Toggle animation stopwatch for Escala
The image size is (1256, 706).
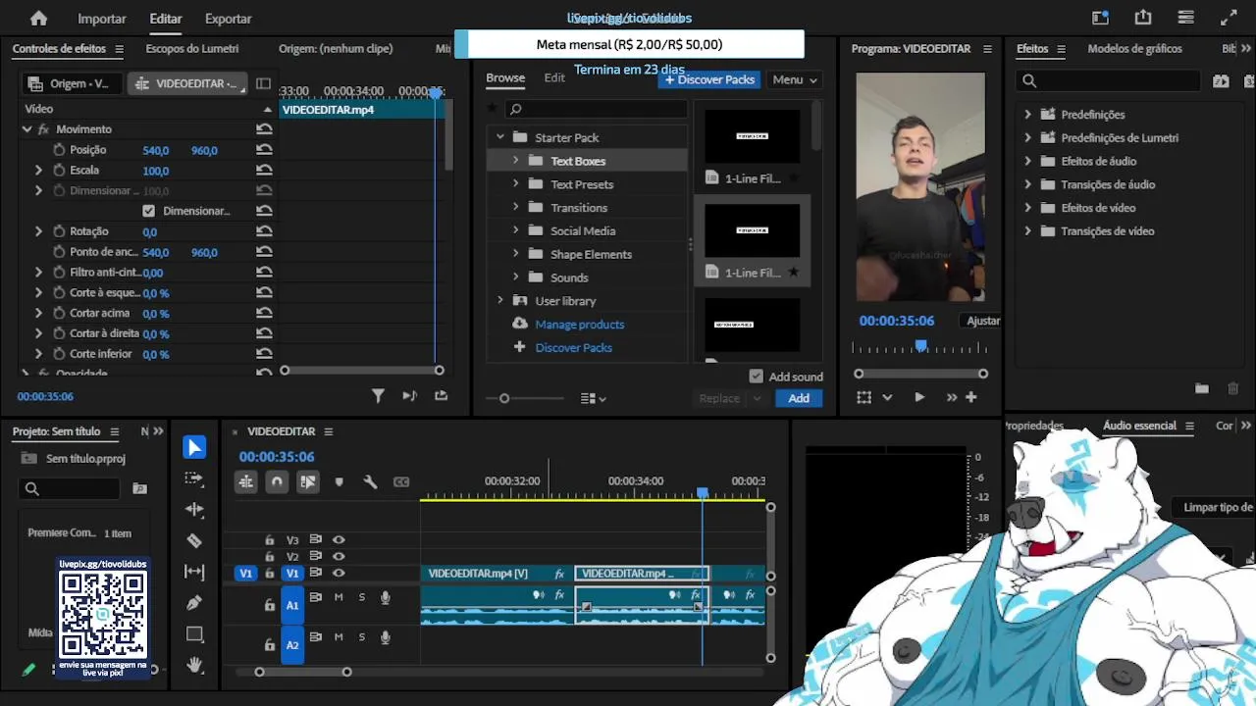click(59, 171)
